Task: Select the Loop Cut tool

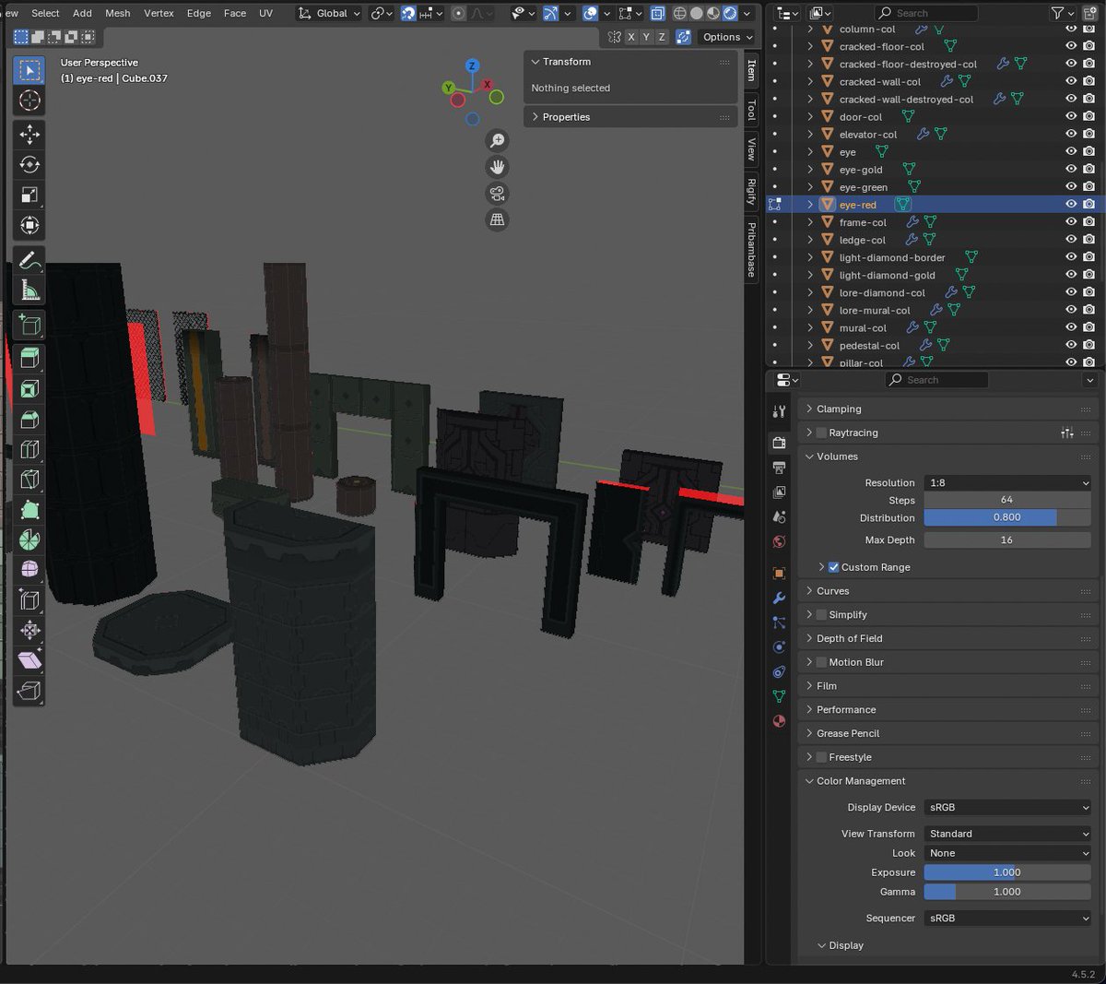Action: coord(29,449)
